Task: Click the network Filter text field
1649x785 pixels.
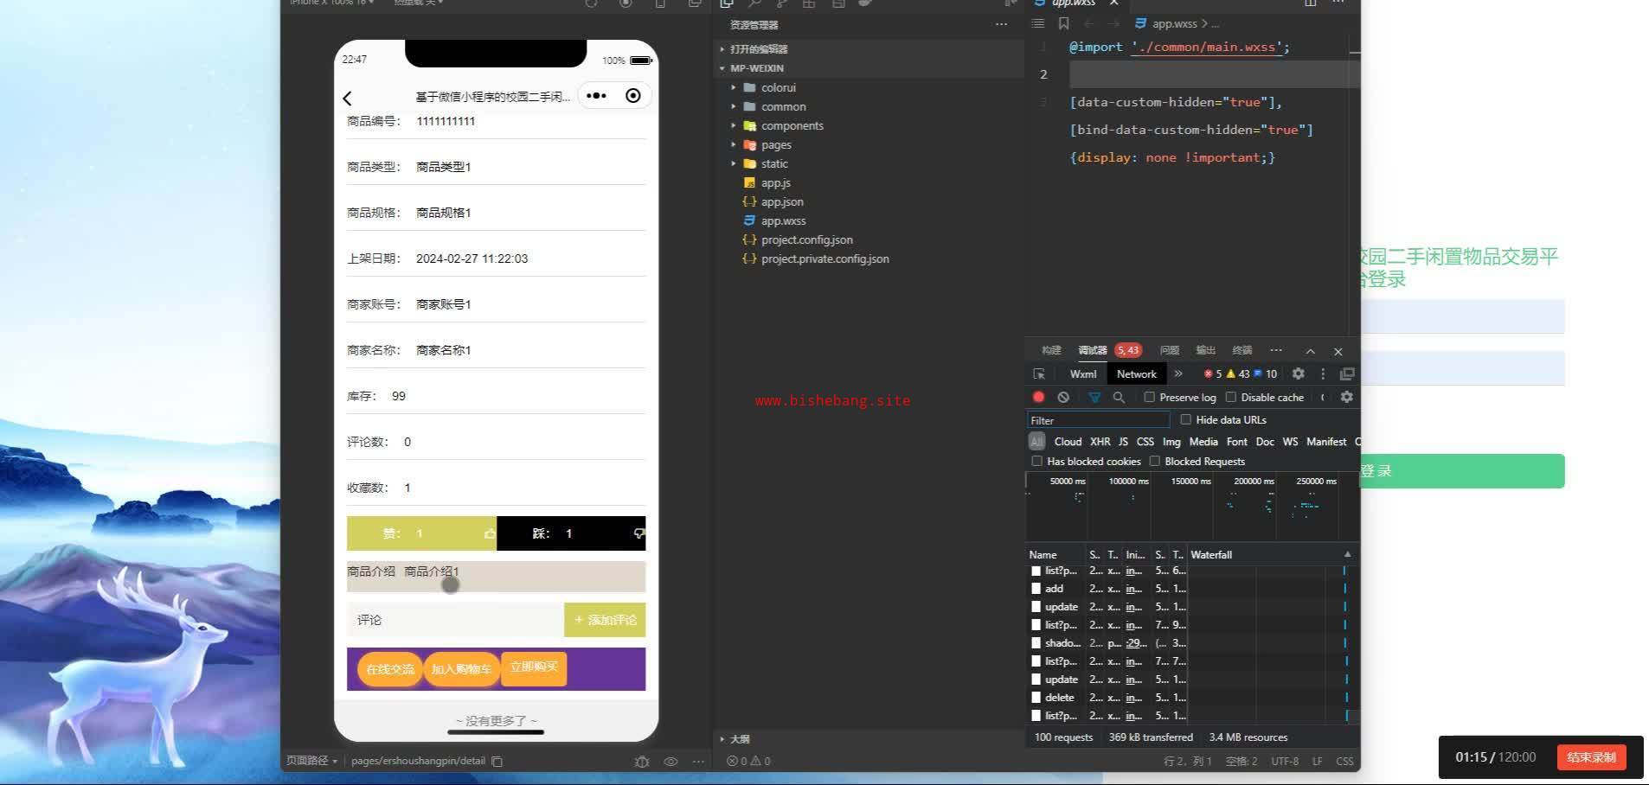Action: pos(1097,420)
